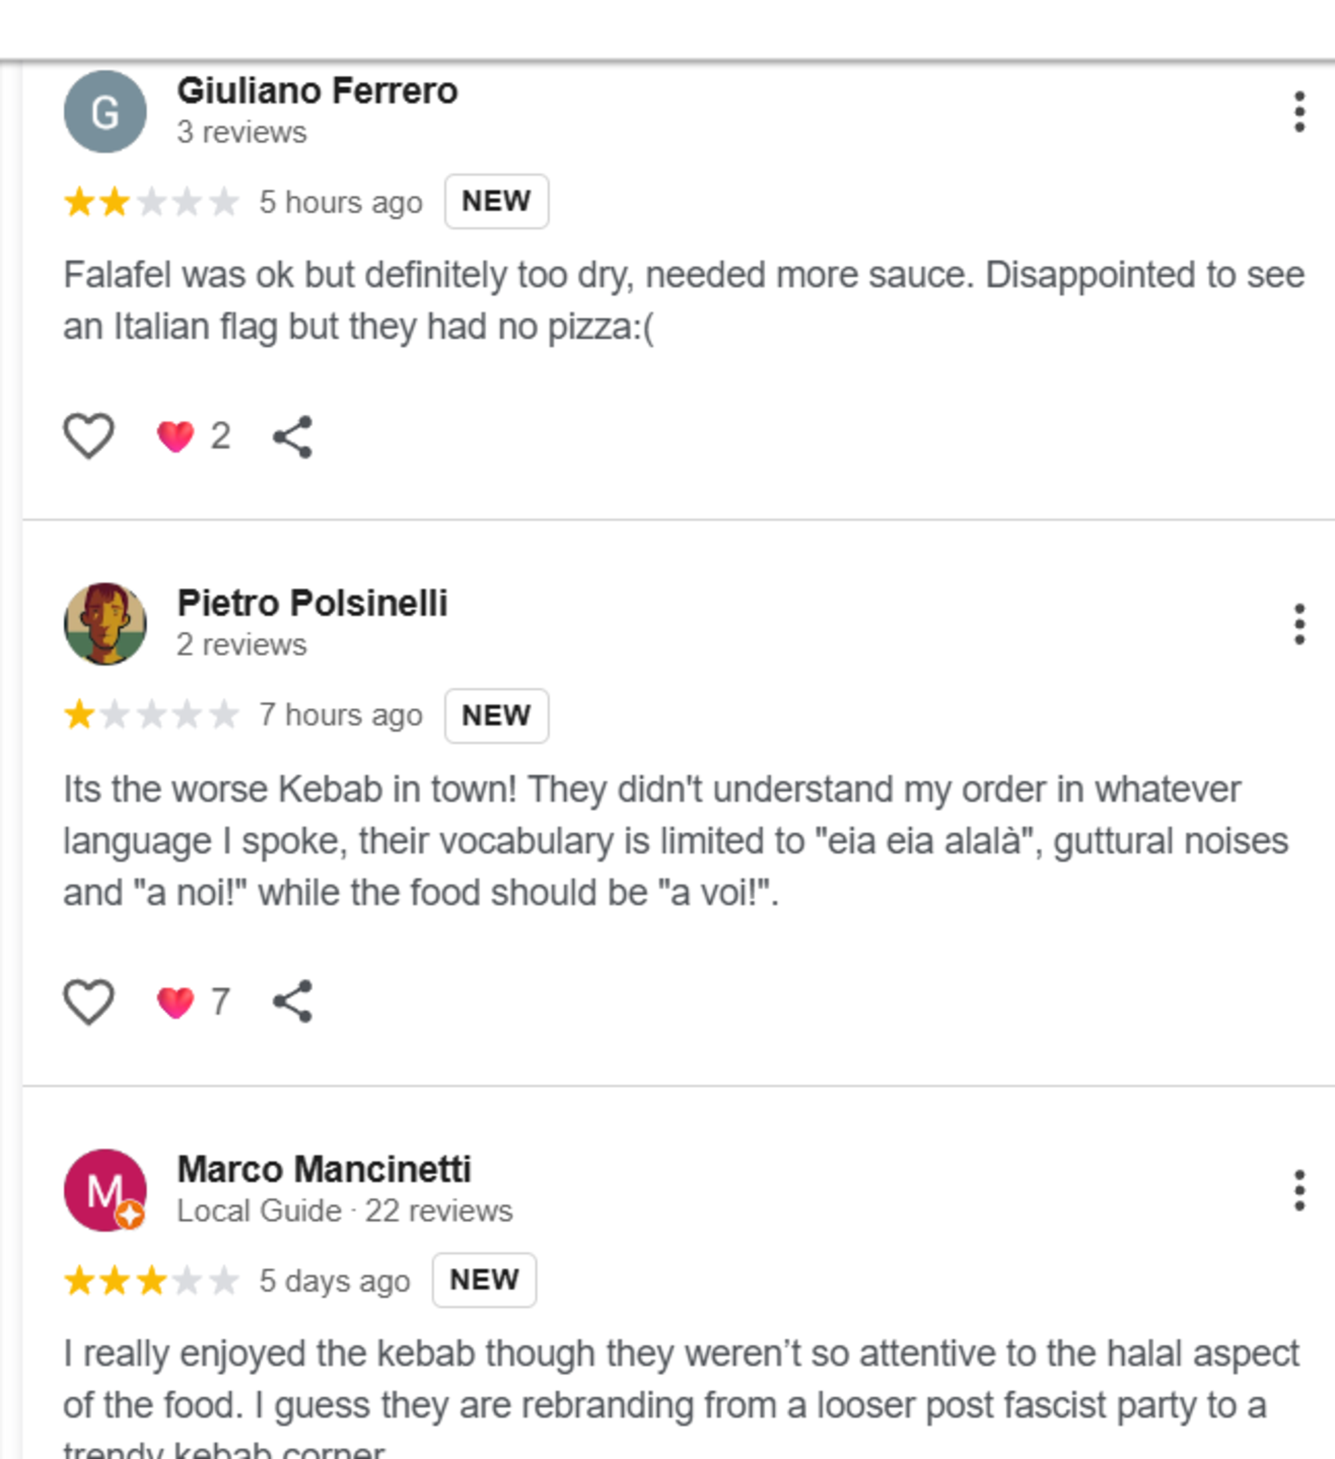This screenshot has width=1335, height=1459.
Task: Visit Marco Mancinetti's profile name link
Action: pos(324,1169)
